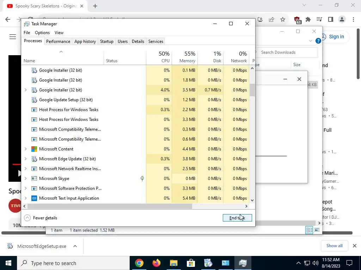Expand Microsoft Software Protection P... process

coord(25,188)
